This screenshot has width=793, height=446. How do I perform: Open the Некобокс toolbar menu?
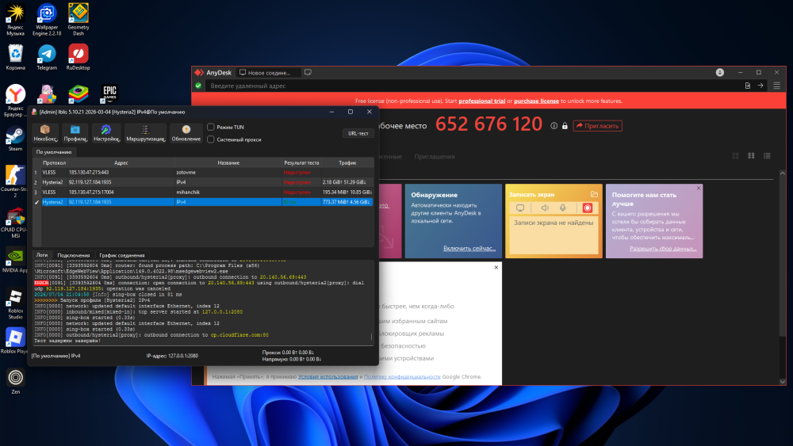click(45, 133)
